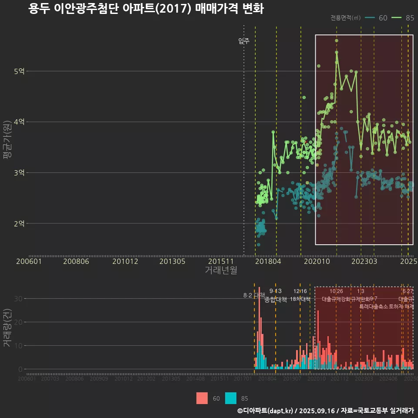The image size is (418, 418).
Task: Click '202406' on the volume chart x-axis
Action: (x=388, y=378)
